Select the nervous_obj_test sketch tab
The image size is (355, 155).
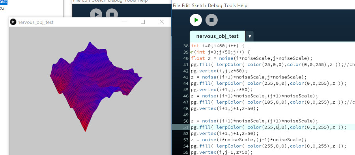click(217, 36)
